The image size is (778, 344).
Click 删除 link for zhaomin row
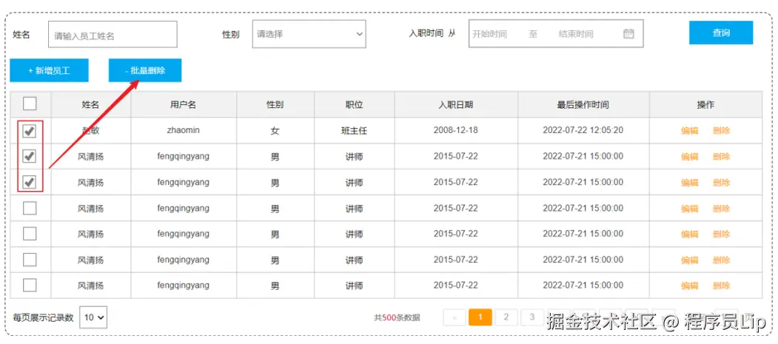click(x=721, y=131)
